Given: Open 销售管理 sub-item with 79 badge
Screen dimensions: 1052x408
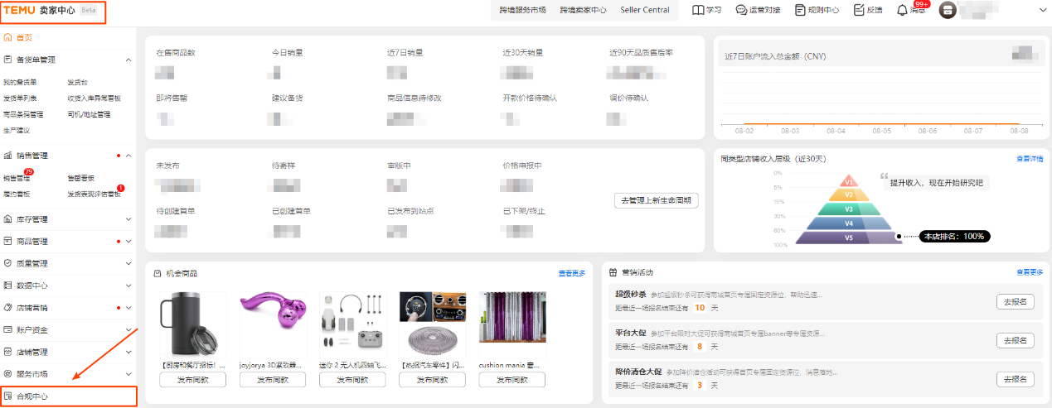Looking at the screenshot, I should 17,178.
